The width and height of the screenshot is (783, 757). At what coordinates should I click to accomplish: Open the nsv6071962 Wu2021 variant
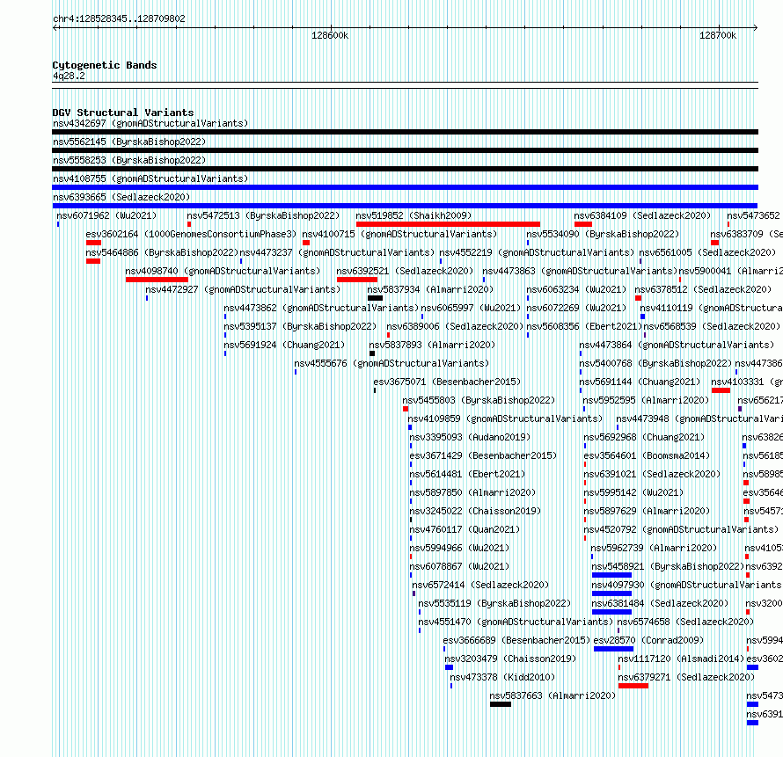point(106,215)
